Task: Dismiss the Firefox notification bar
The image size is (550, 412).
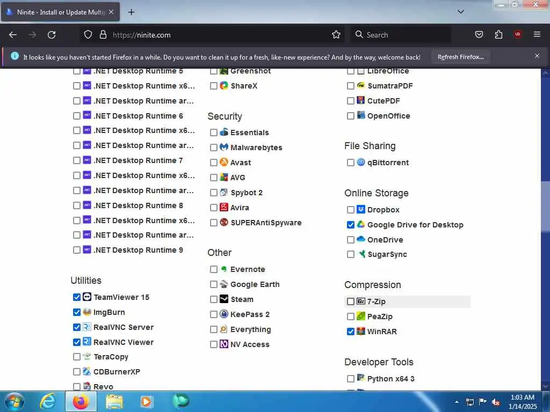Action: tap(537, 56)
